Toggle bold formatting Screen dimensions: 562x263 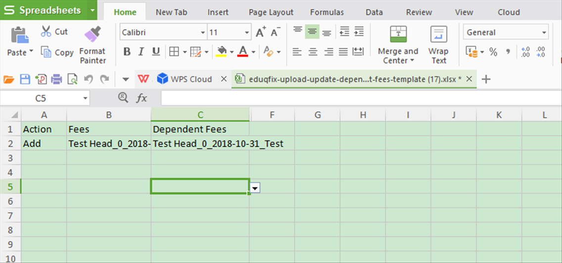coord(127,52)
